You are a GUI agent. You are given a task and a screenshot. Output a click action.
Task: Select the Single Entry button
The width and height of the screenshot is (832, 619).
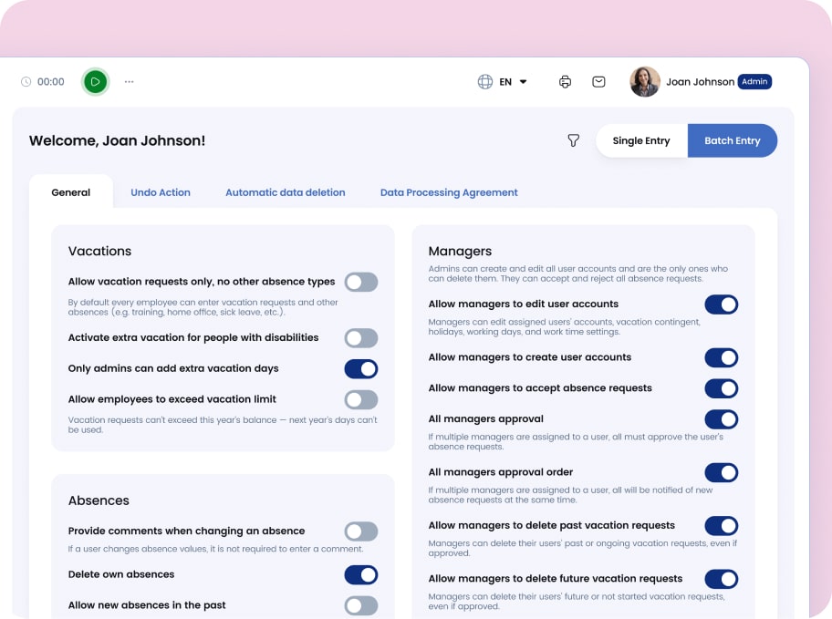click(x=641, y=141)
